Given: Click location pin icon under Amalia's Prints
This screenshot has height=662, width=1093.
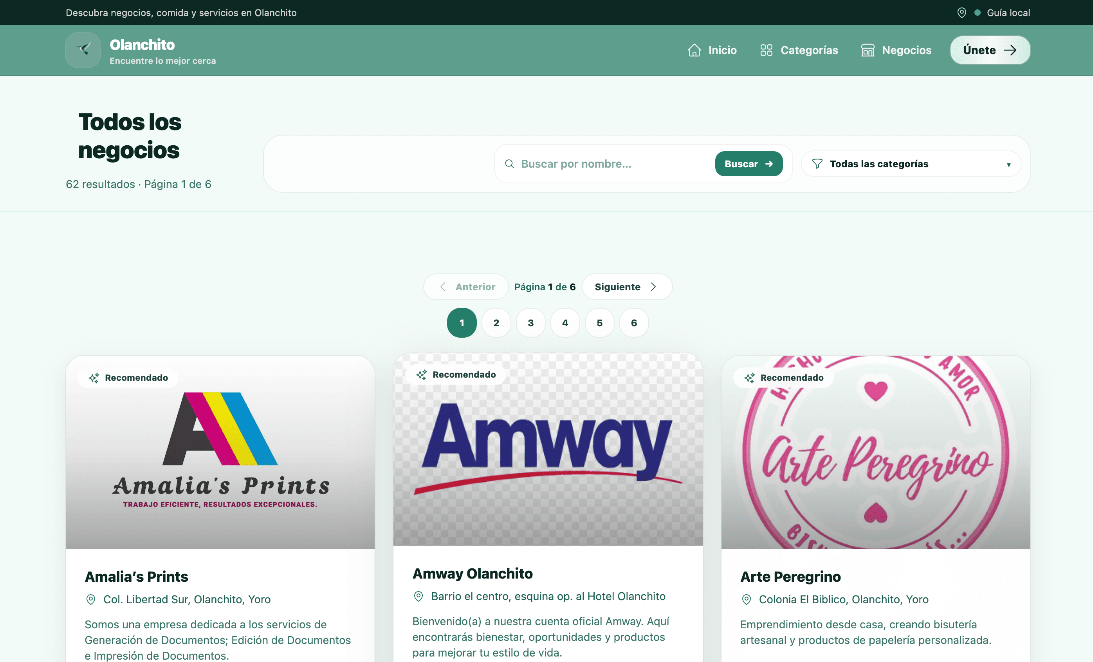Looking at the screenshot, I should pos(90,599).
